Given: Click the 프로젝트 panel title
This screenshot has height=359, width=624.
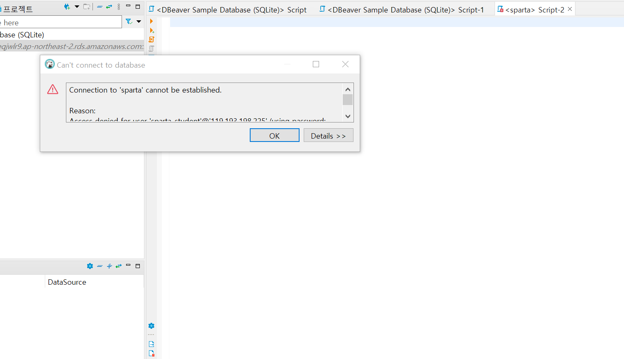Looking at the screenshot, I should [18, 9].
